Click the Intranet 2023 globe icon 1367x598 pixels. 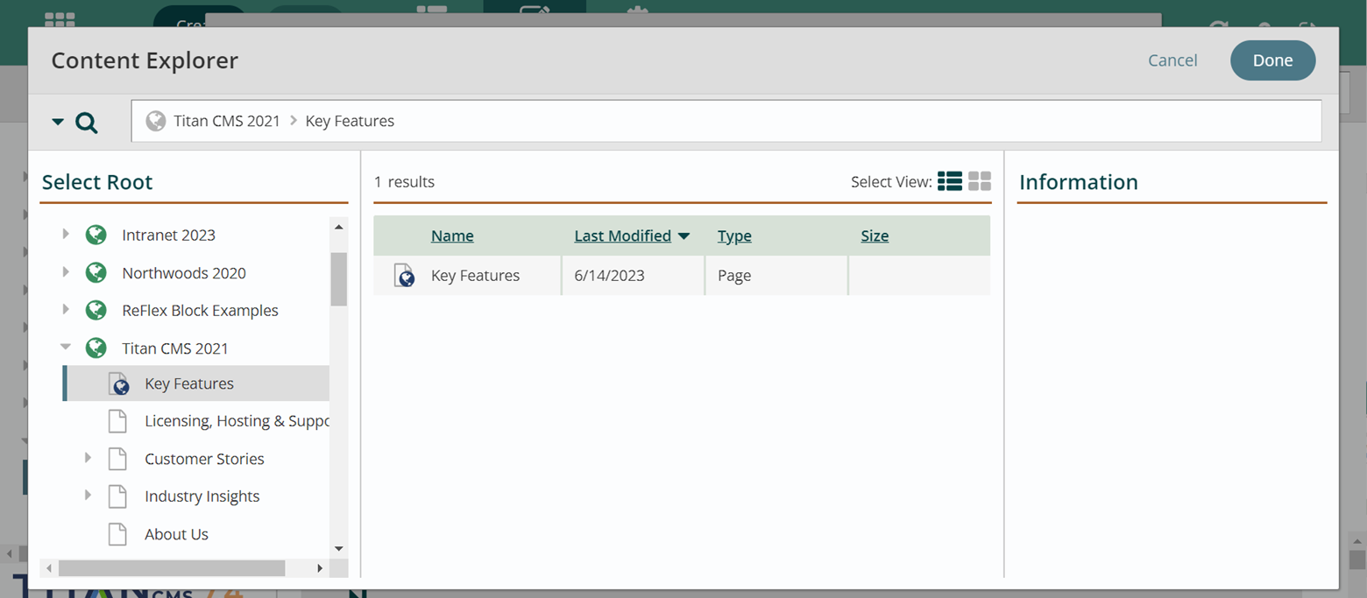(96, 235)
